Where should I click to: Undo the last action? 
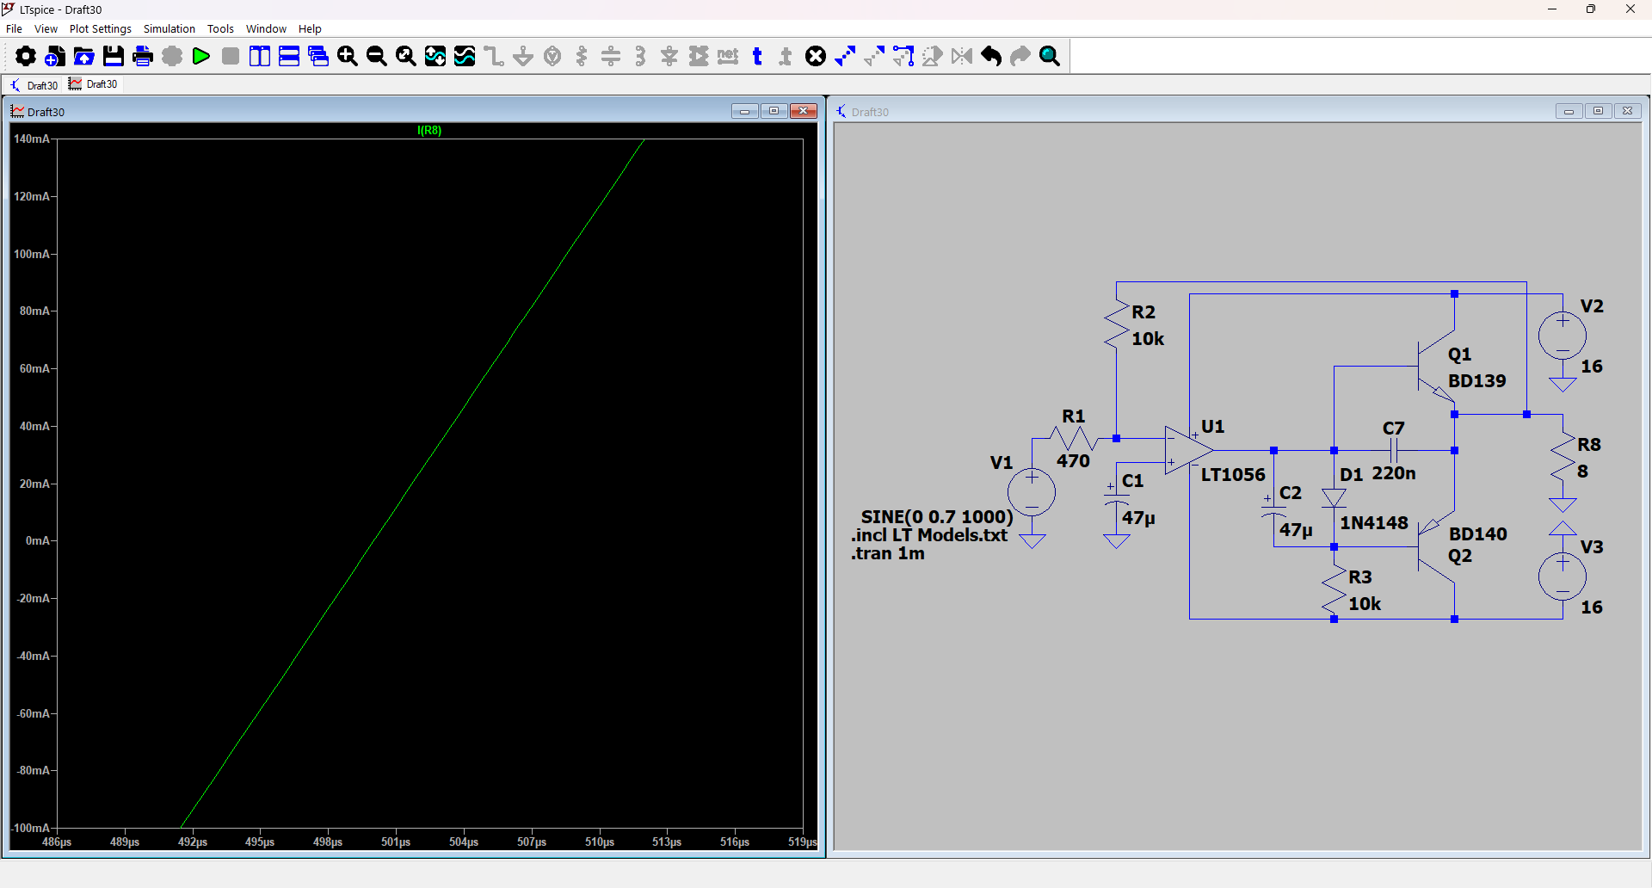pyautogui.click(x=991, y=57)
